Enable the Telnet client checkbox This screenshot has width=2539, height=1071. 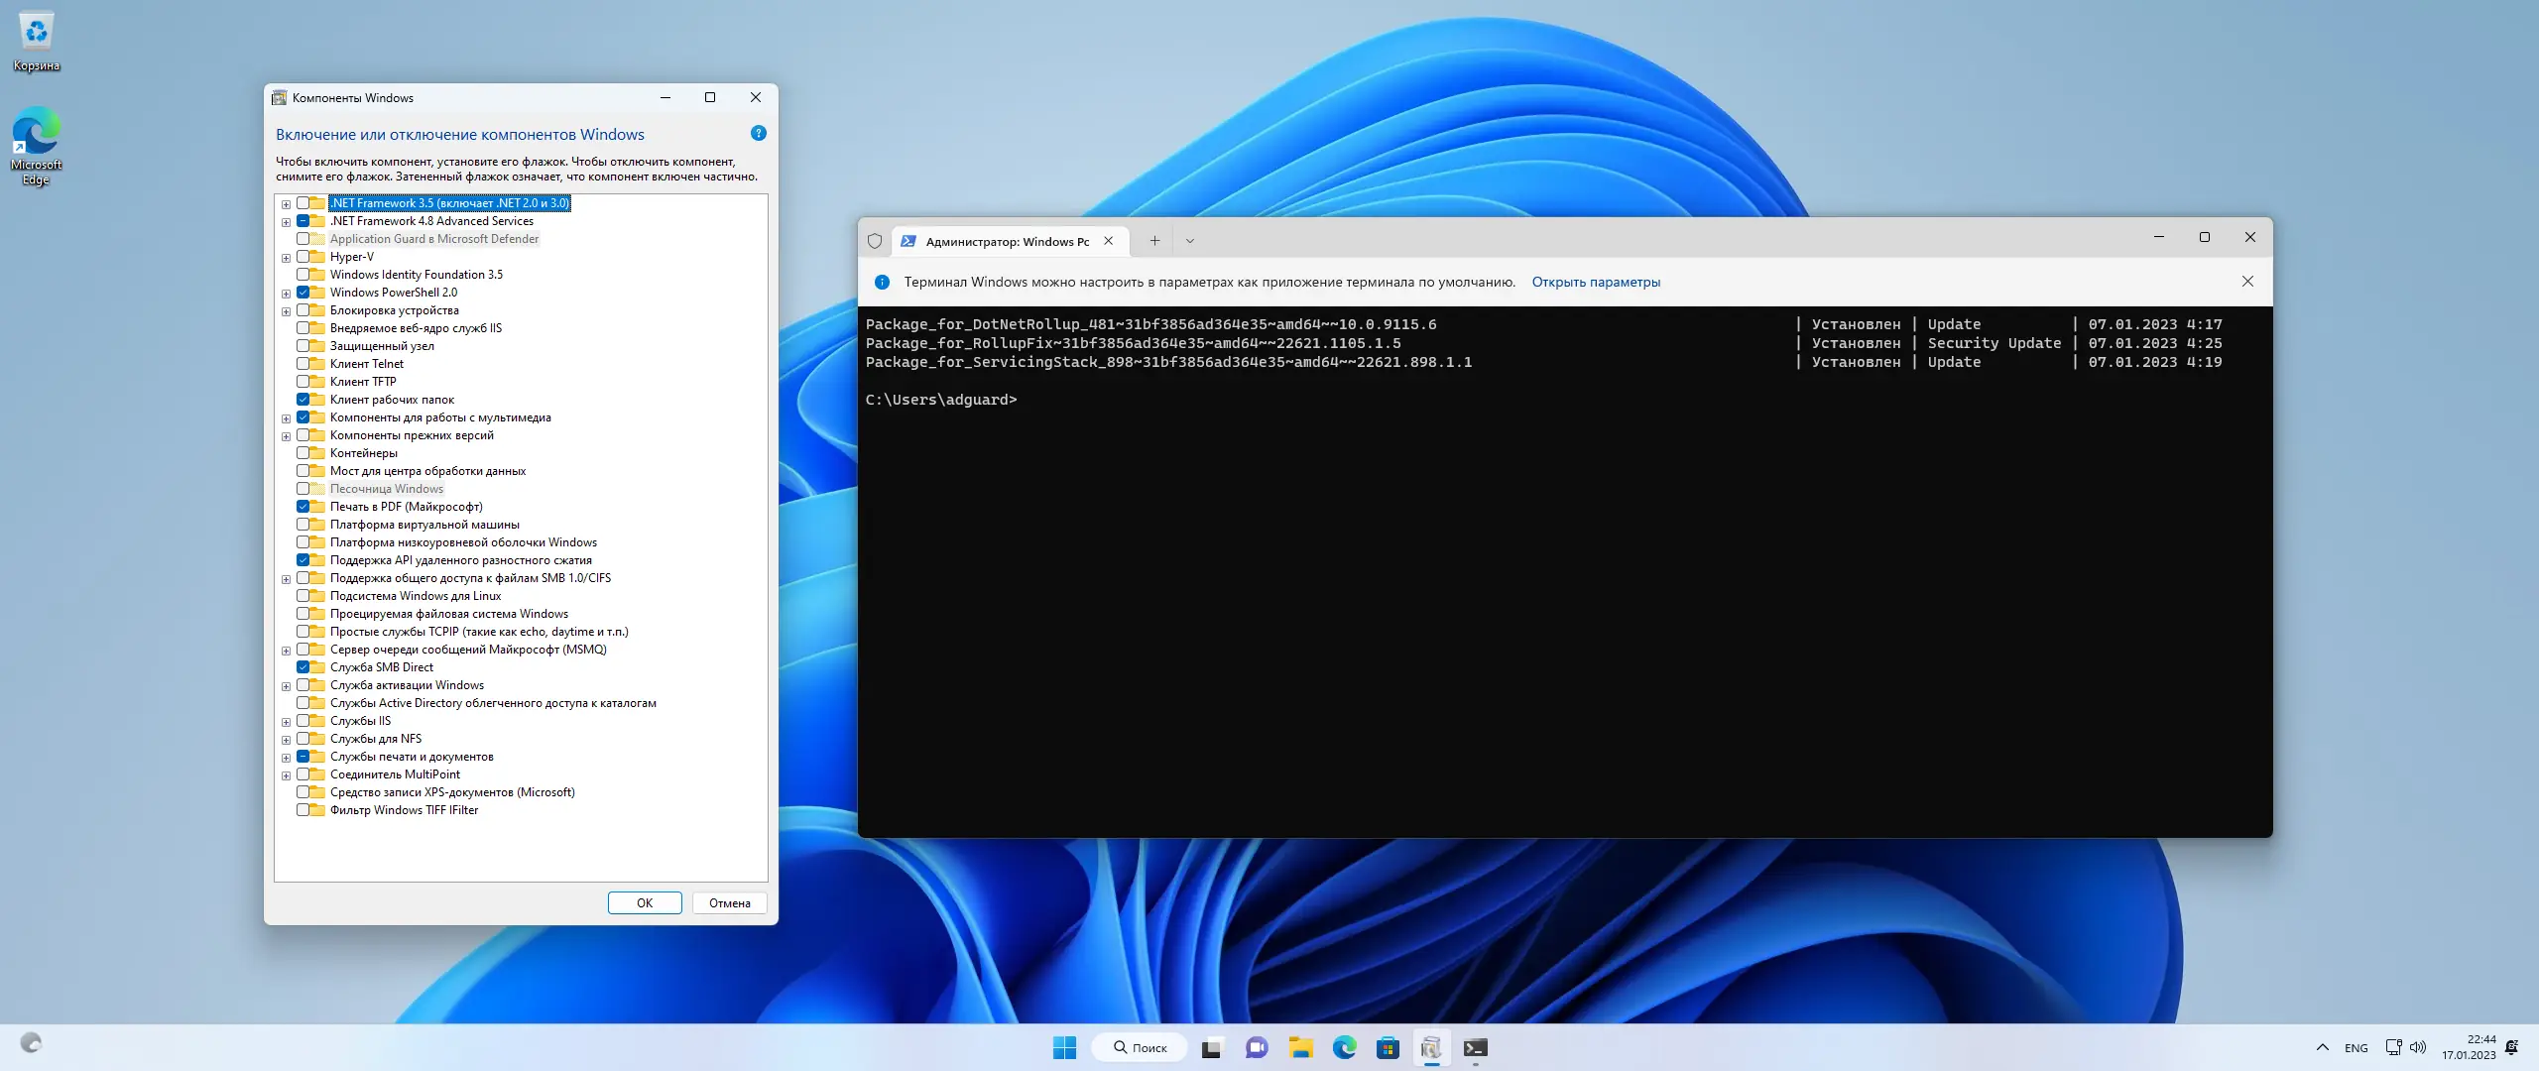tap(303, 364)
